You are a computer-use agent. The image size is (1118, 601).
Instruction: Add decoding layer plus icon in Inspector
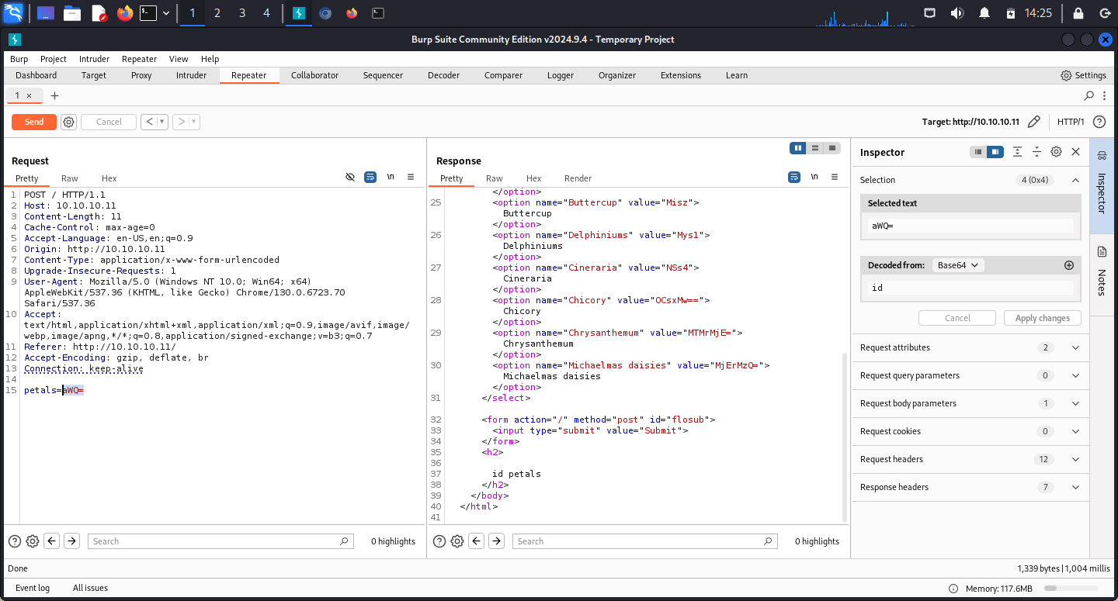click(1068, 265)
